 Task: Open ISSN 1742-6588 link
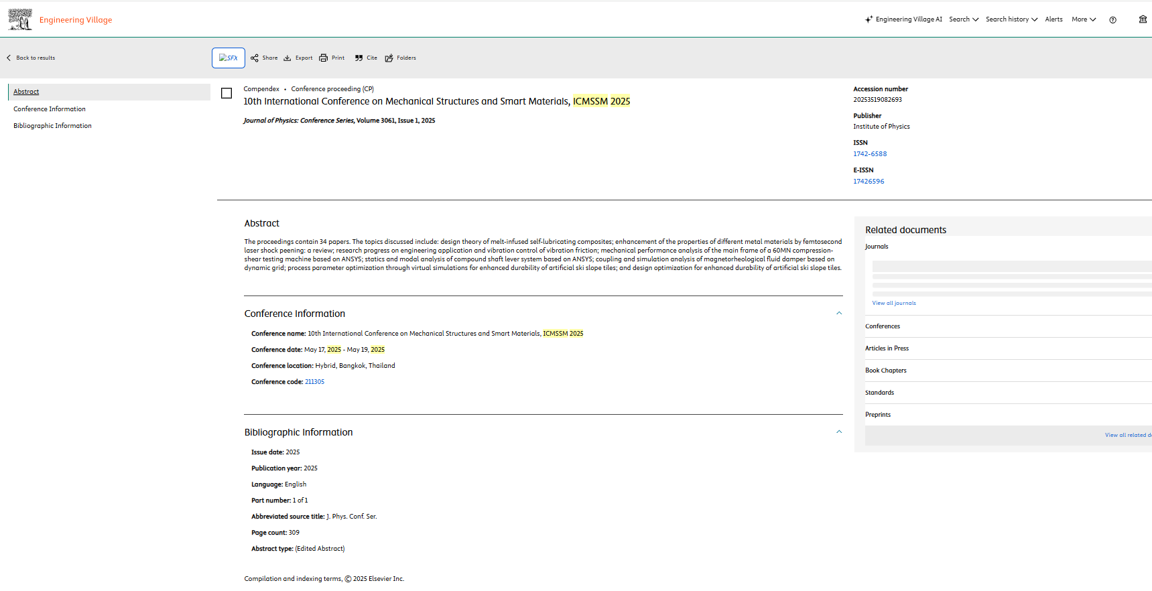click(x=869, y=154)
